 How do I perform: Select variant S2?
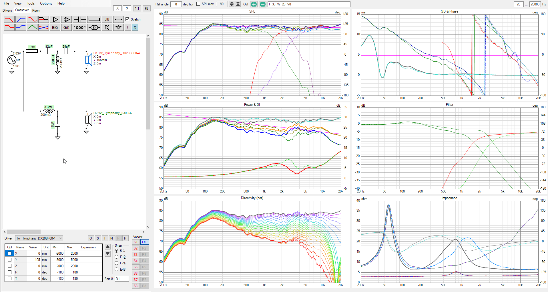pyautogui.click(x=135, y=248)
